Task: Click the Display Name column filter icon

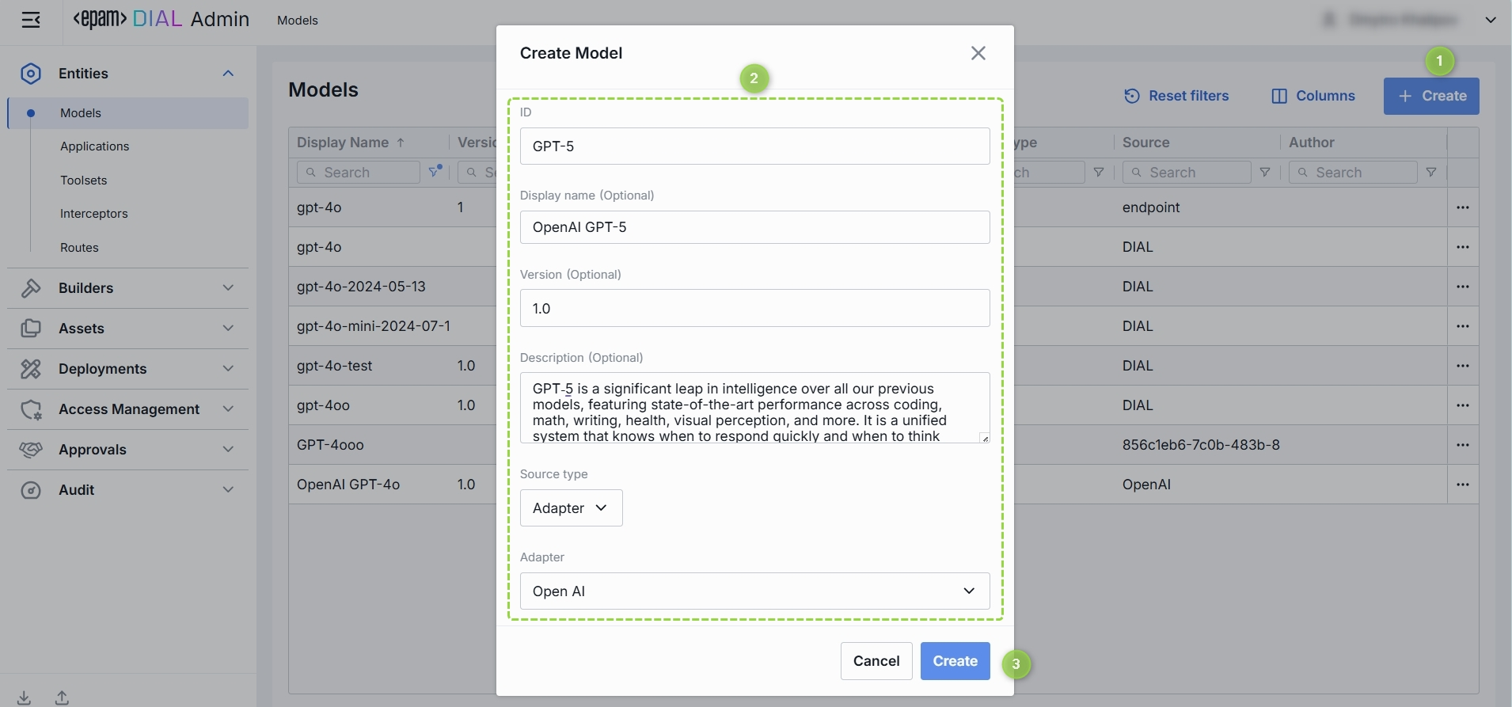Action: (x=435, y=172)
